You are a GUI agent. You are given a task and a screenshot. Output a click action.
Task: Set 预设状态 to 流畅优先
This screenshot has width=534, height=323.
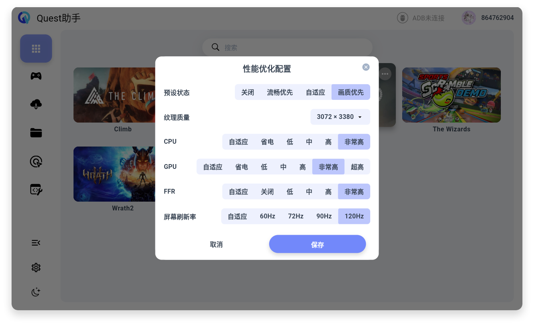280,92
